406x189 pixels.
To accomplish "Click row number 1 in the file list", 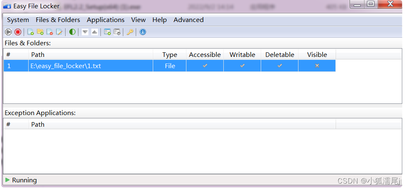I will click(16, 66).
